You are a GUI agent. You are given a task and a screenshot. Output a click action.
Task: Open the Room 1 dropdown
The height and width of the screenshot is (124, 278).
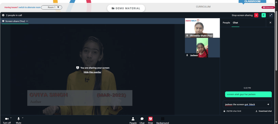tap(52, 7)
